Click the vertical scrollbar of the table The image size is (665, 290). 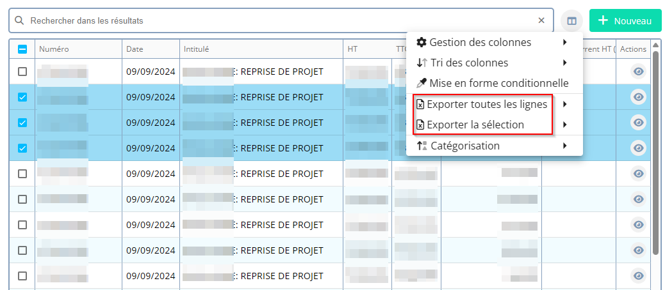click(655, 153)
